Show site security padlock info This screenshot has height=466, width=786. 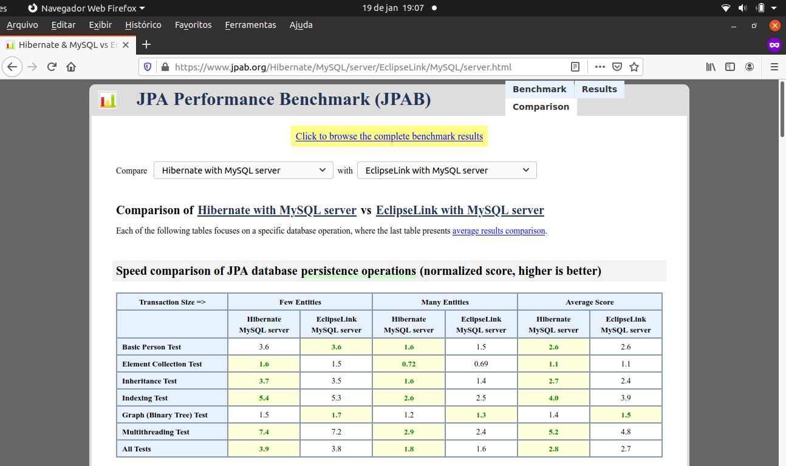coord(164,67)
